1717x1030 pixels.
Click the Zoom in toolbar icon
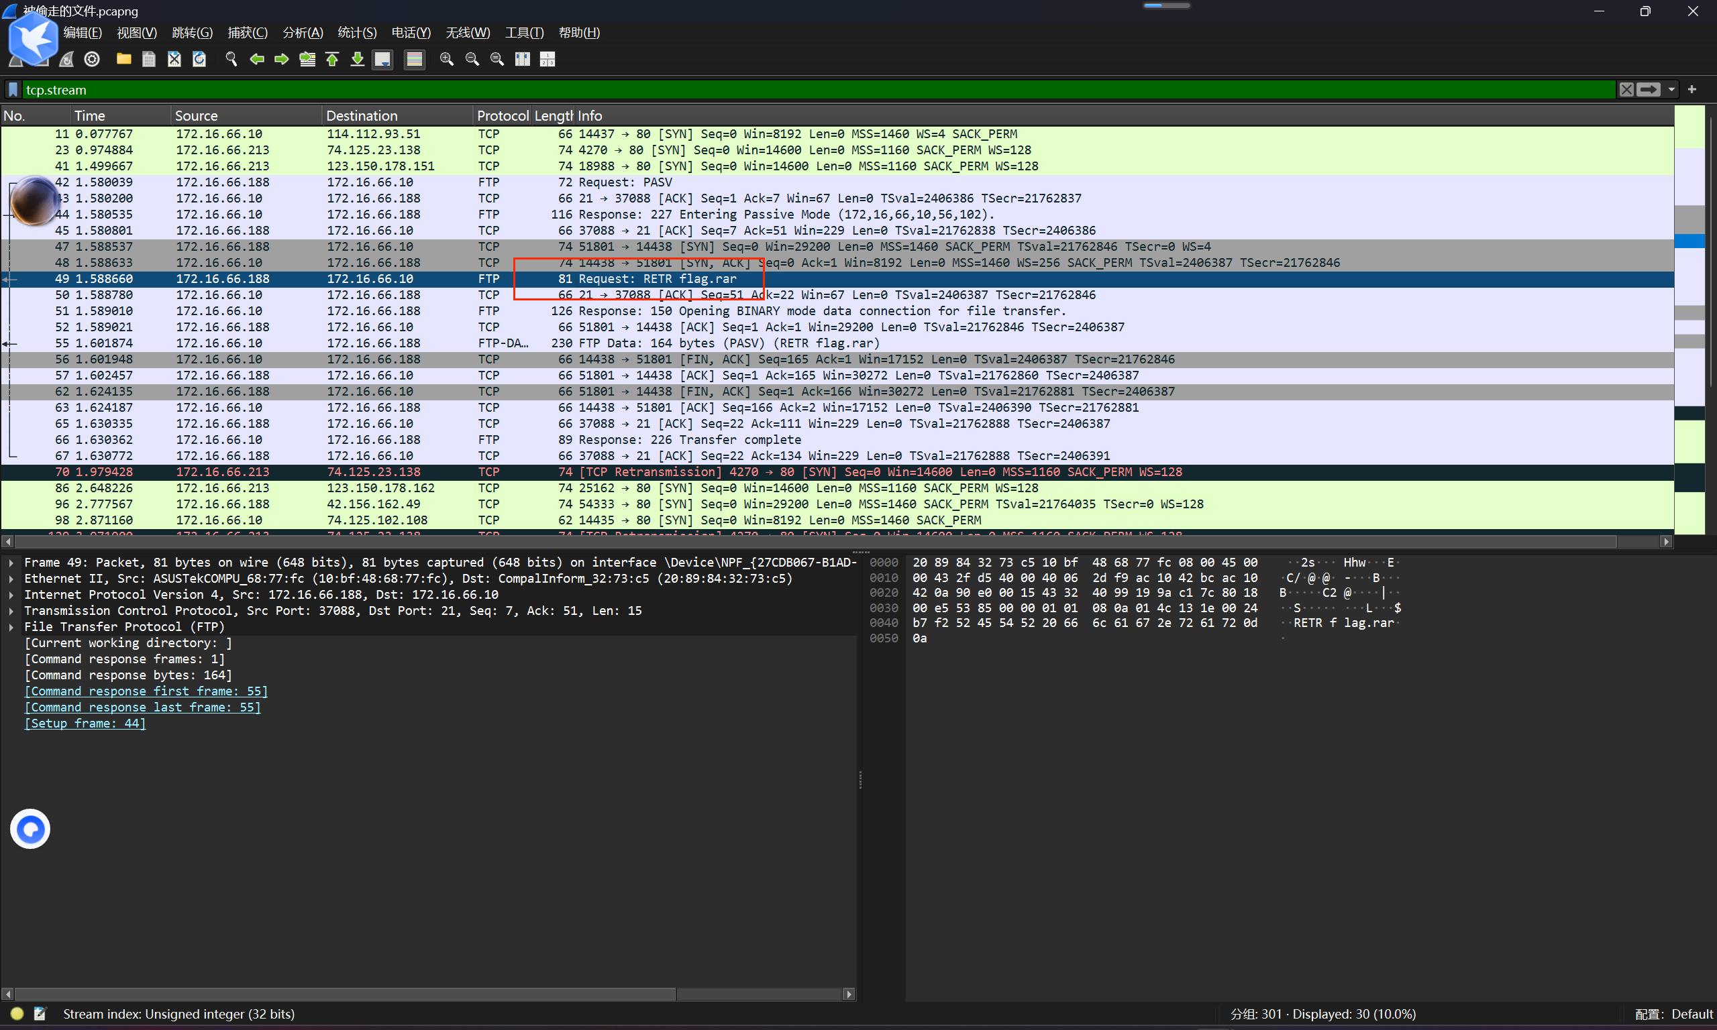[x=446, y=59]
